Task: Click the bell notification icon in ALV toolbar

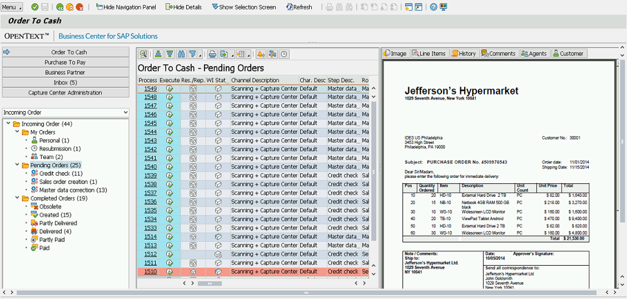Action: click(x=261, y=54)
